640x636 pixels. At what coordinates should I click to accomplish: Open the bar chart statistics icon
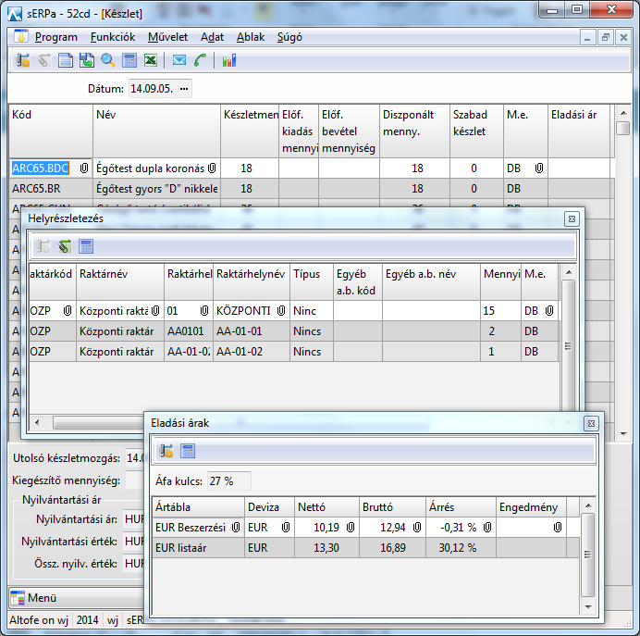click(x=228, y=60)
